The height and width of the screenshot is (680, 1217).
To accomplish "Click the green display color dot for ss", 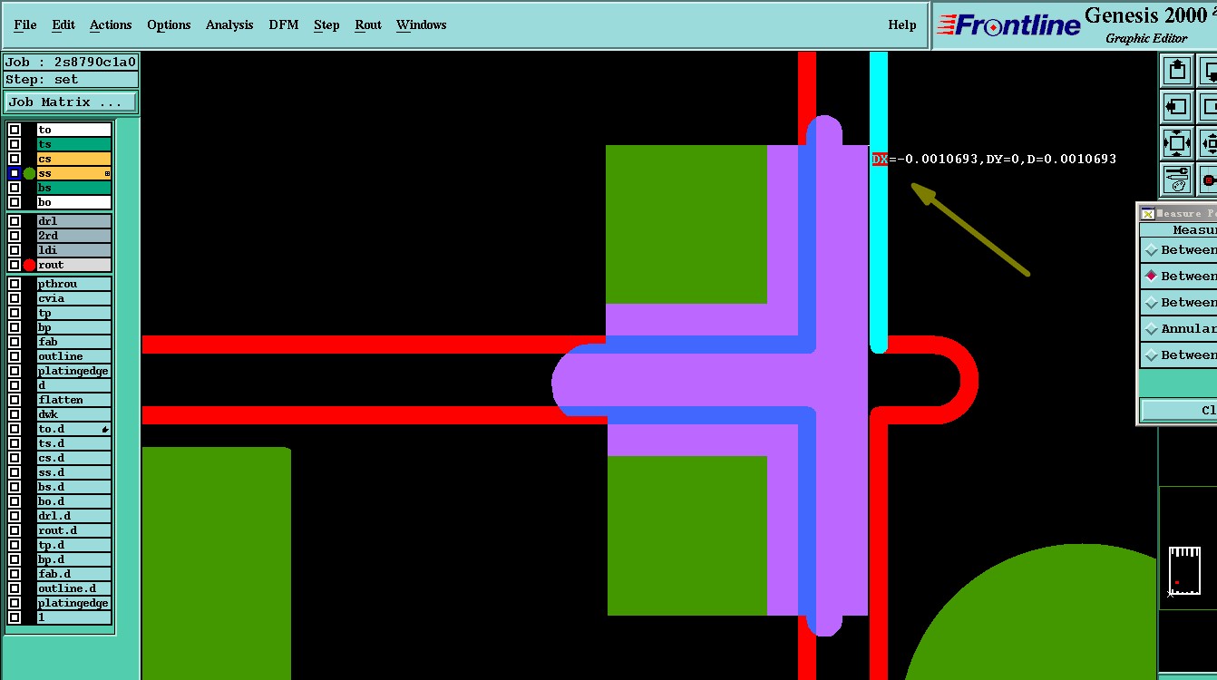I will click(29, 173).
